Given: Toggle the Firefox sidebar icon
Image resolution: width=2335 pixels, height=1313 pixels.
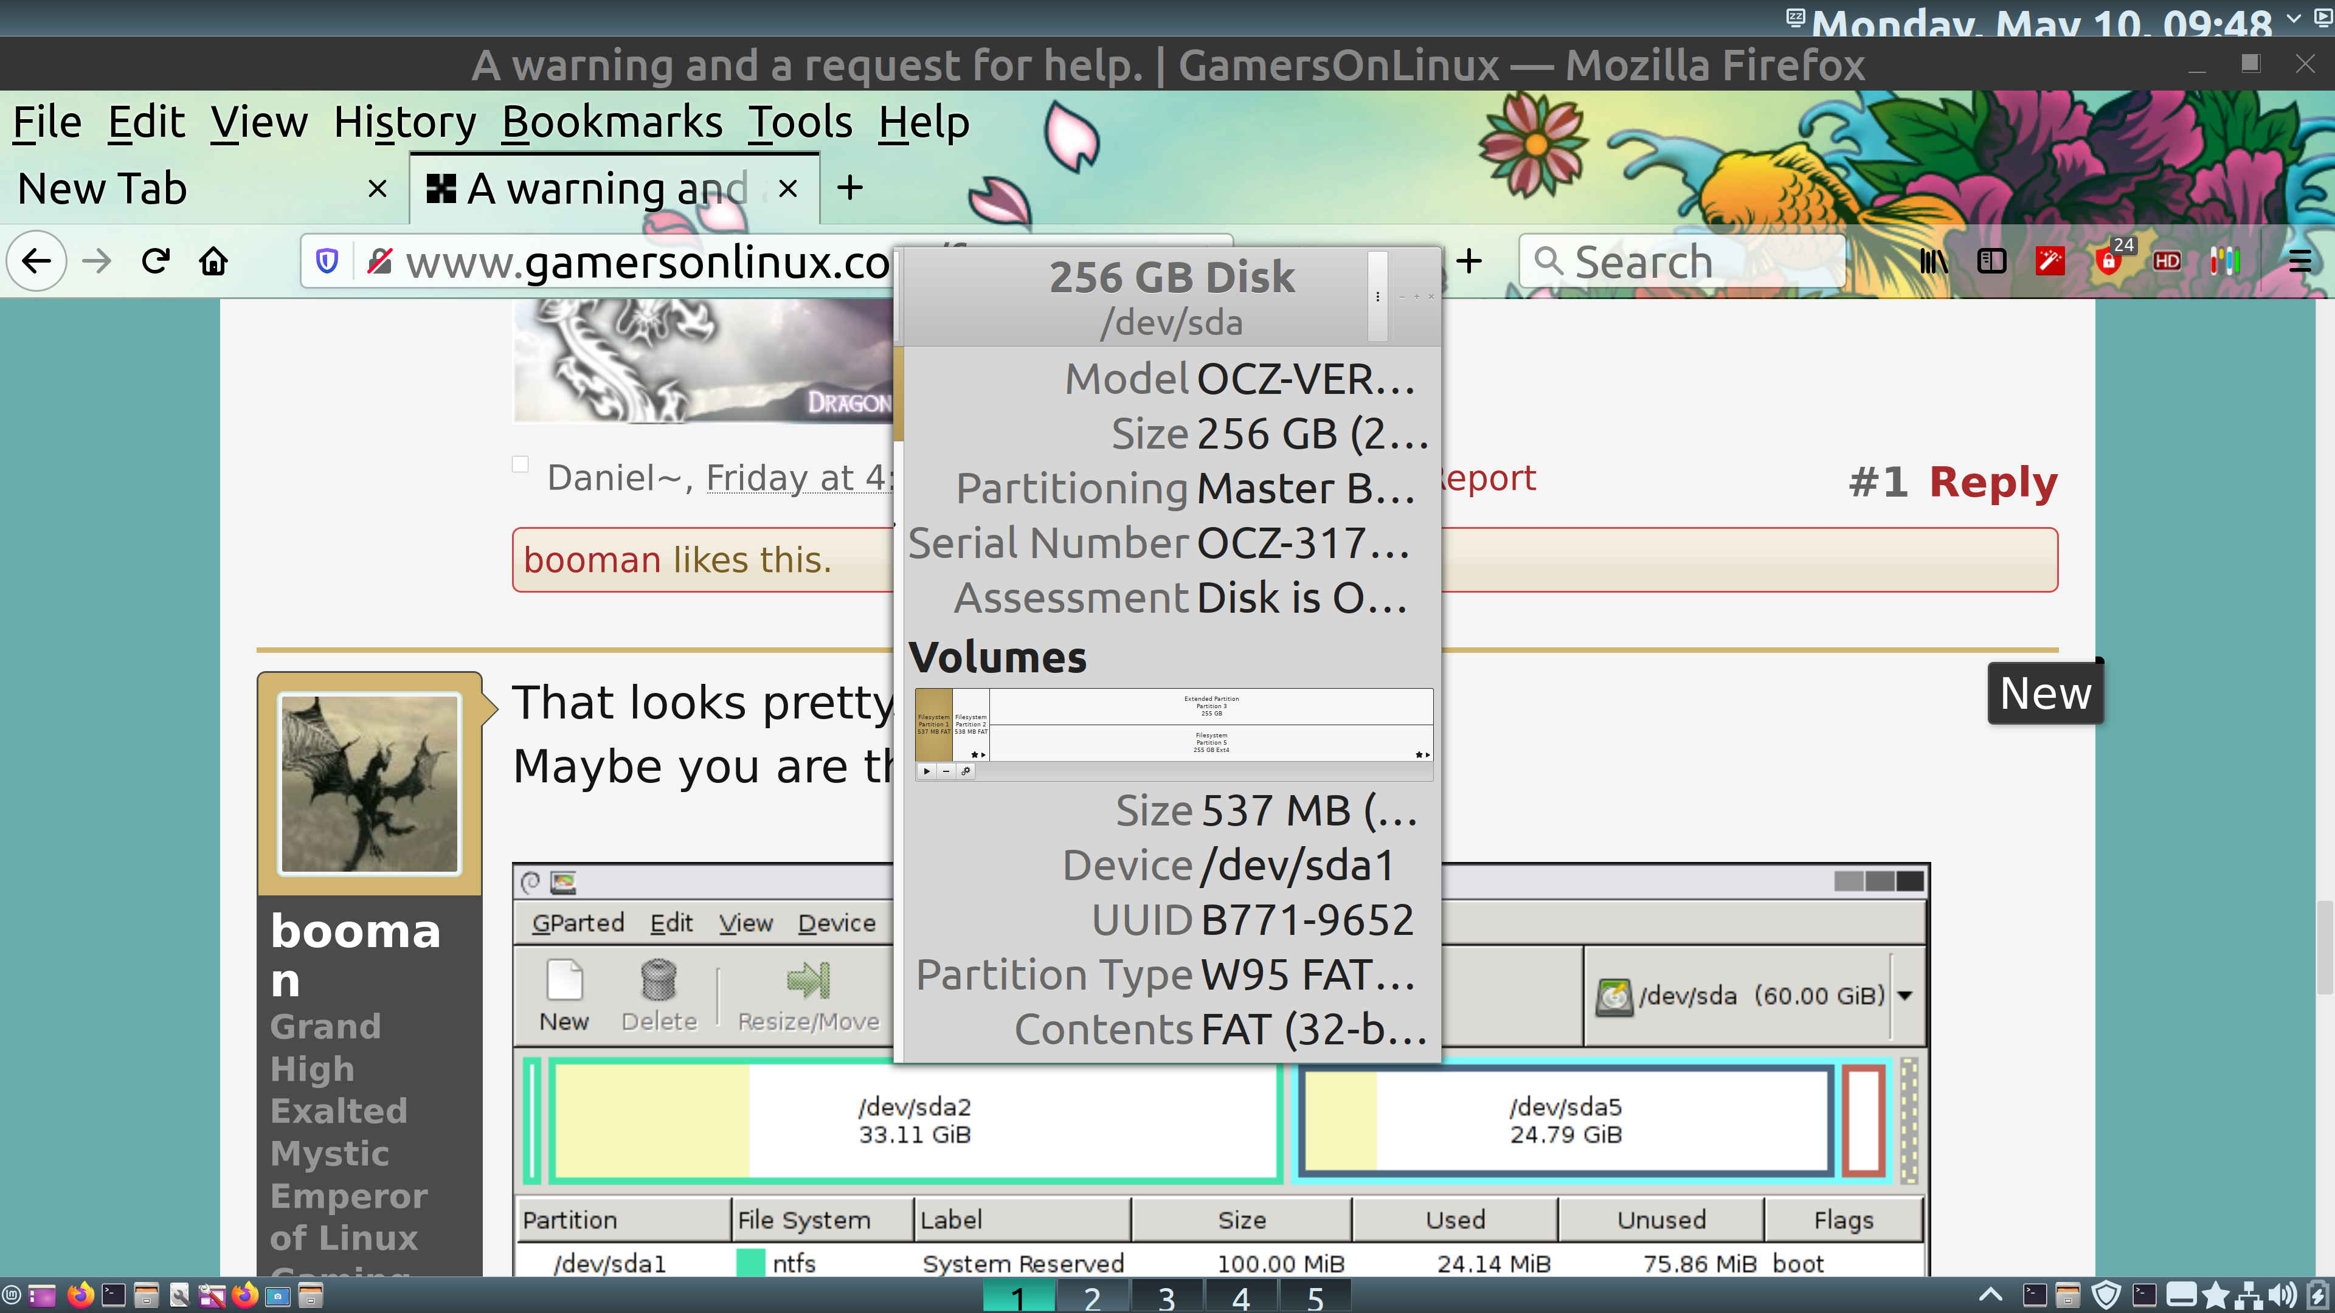Looking at the screenshot, I should 1991,262.
